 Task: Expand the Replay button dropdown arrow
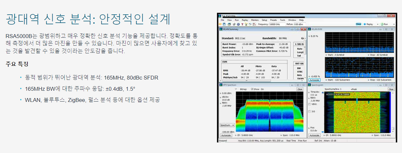[x=378, y=24]
